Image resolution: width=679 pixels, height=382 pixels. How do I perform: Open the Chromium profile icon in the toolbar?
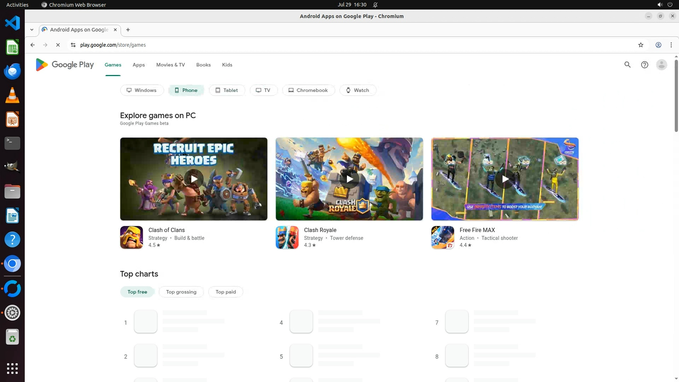click(658, 45)
